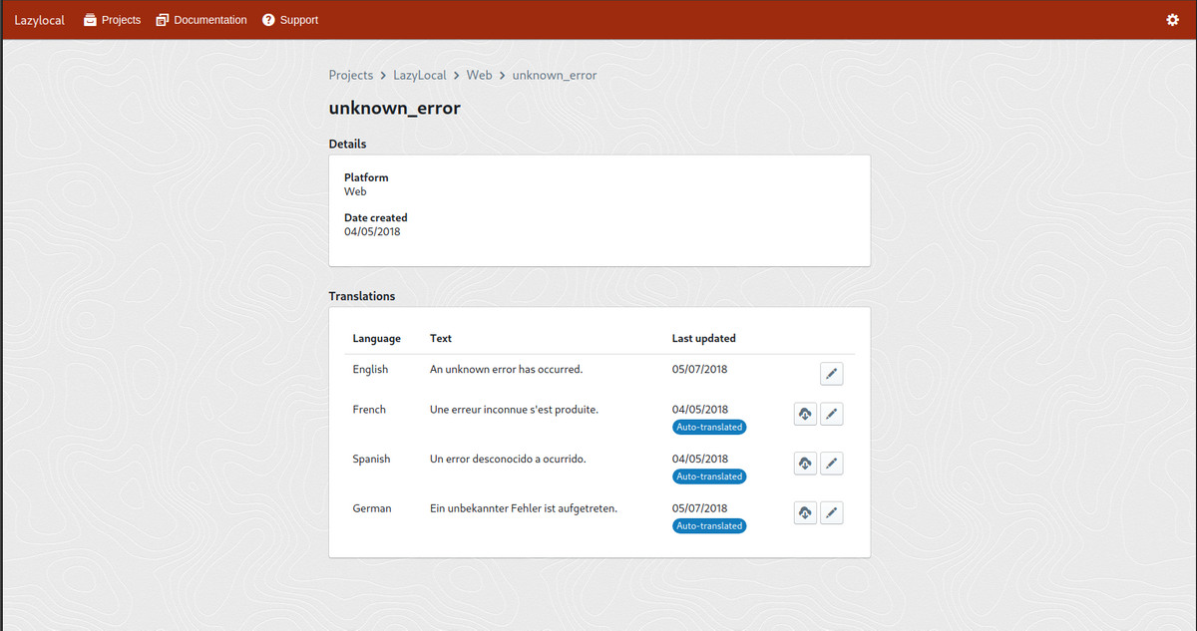Select the Language column header
This screenshot has width=1197, height=631.
tap(376, 339)
